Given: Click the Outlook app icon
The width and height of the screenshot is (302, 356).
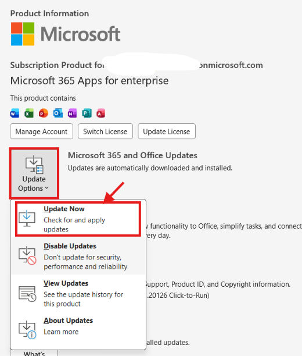Looking at the screenshot, I should click(x=58, y=113).
